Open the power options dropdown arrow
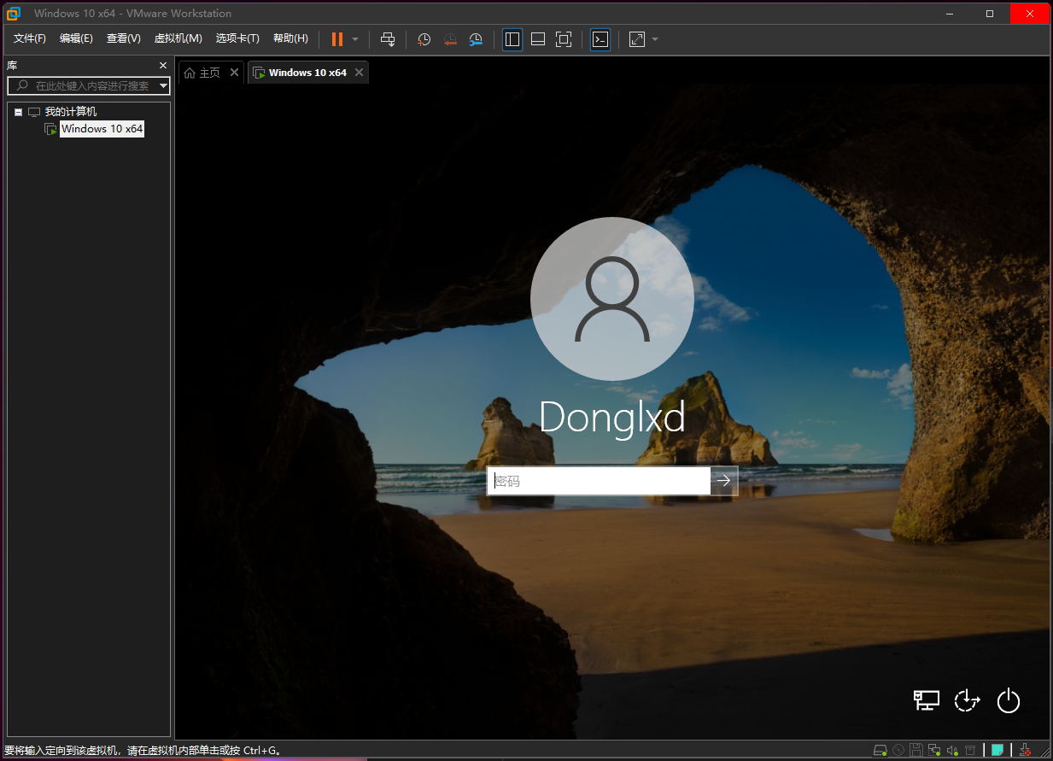This screenshot has height=761, width=1053. pos(355,39)
